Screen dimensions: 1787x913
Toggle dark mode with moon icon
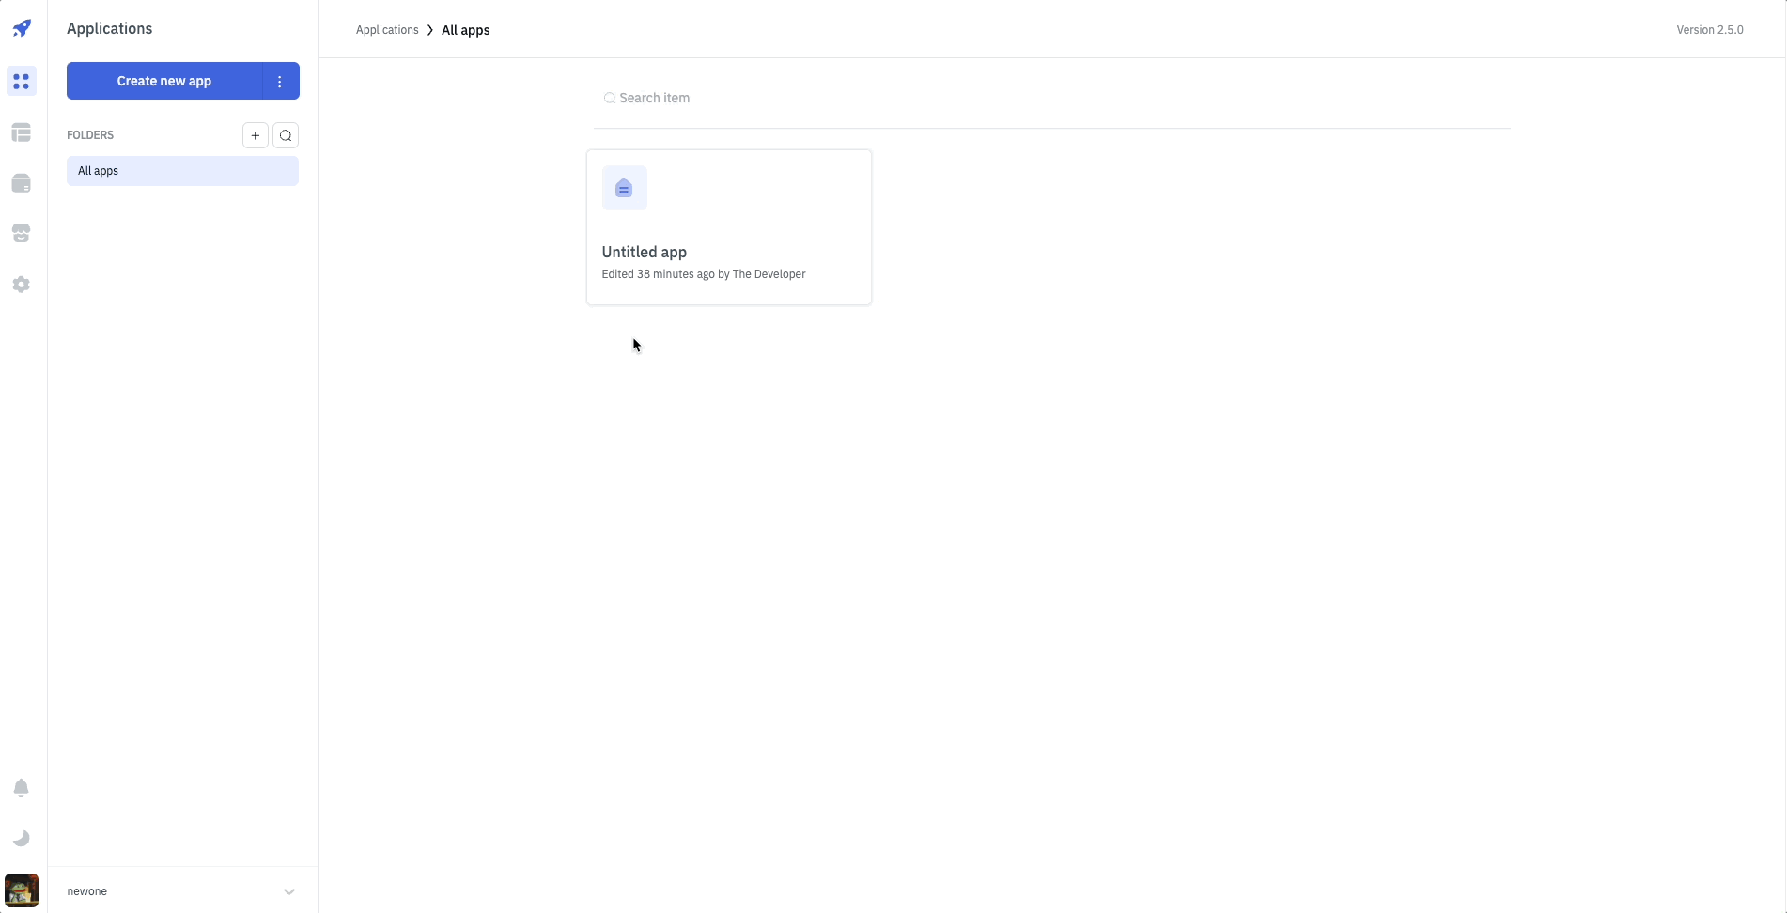pos(22,838)
